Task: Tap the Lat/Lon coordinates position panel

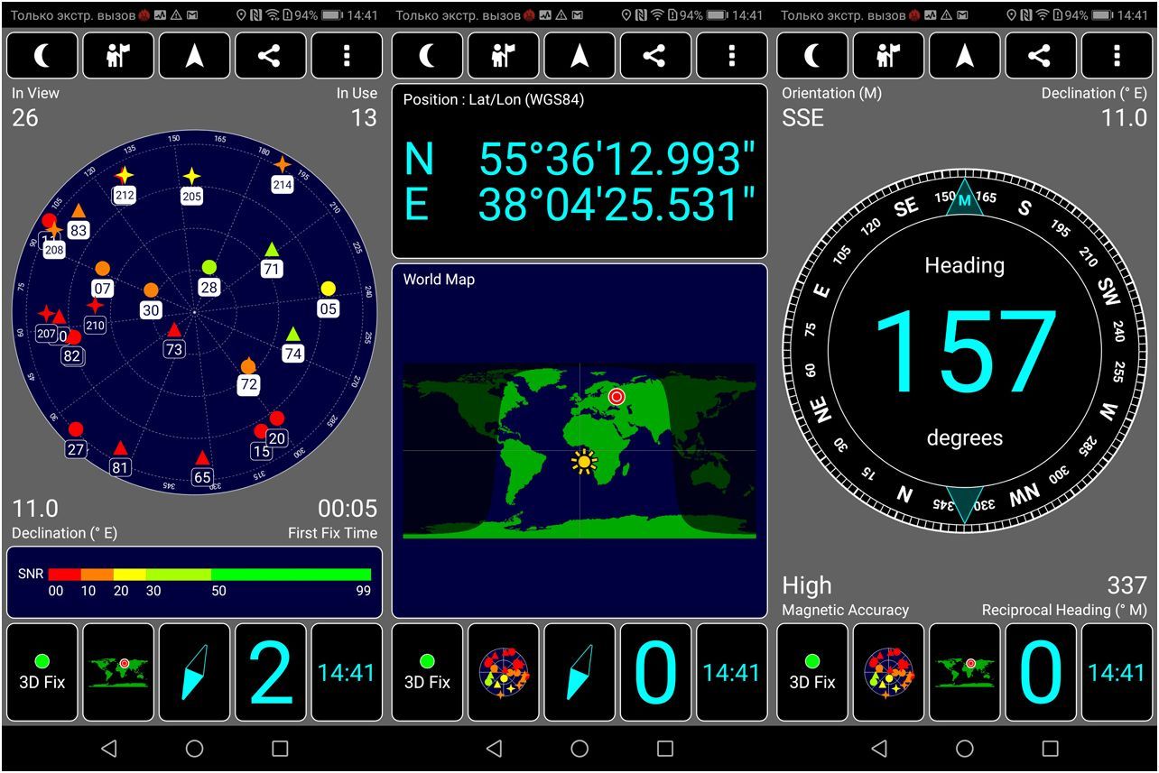Action: (579, 171)
